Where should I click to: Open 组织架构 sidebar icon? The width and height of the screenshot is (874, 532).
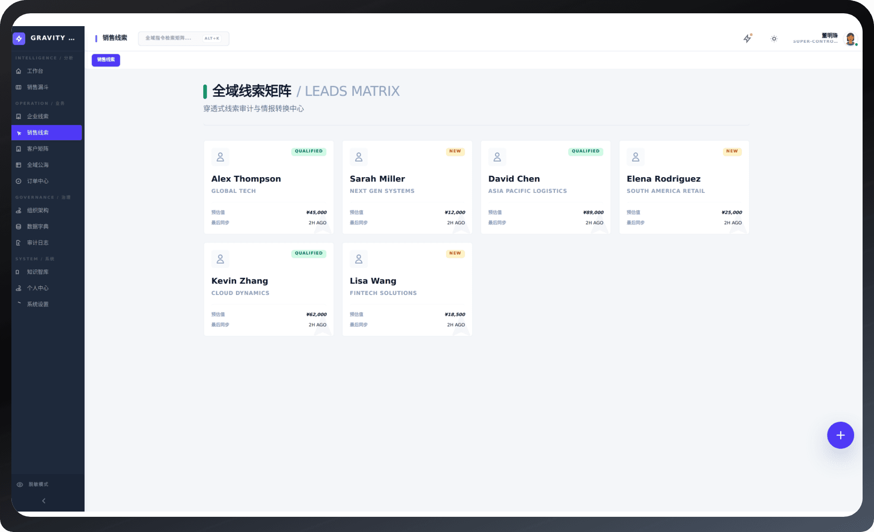point(19,210)
